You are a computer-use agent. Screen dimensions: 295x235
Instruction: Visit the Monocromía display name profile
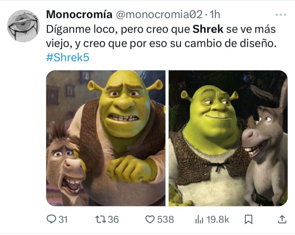(79, 14)
